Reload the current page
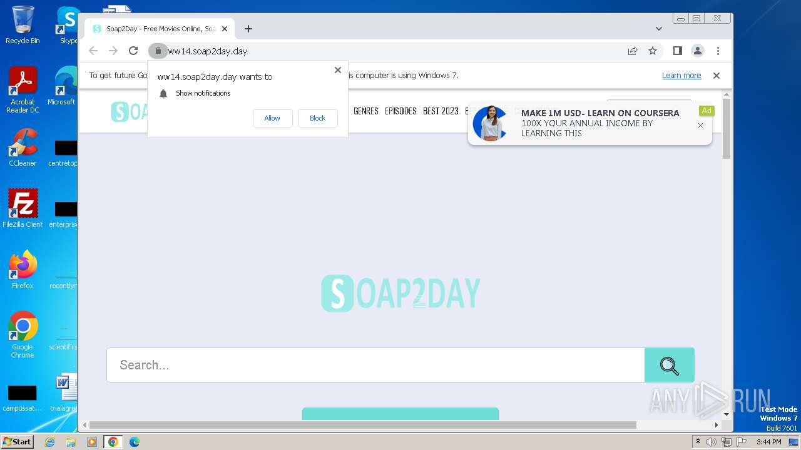The height and width of the screenshot is (450, 801). tap(133, 51)
